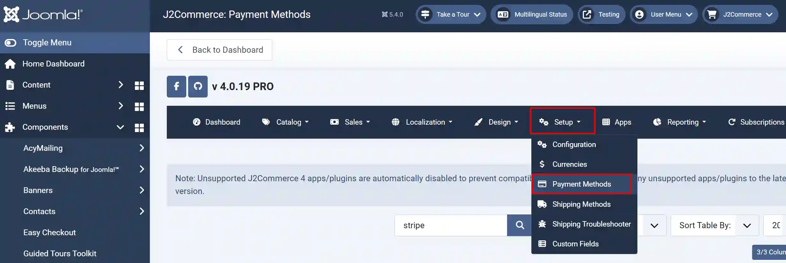Image resolution: width=786 pixels, height=263 pixels.
Task: Click the Testing site link button
Action: pyautogui.click(x=601, y=14)
